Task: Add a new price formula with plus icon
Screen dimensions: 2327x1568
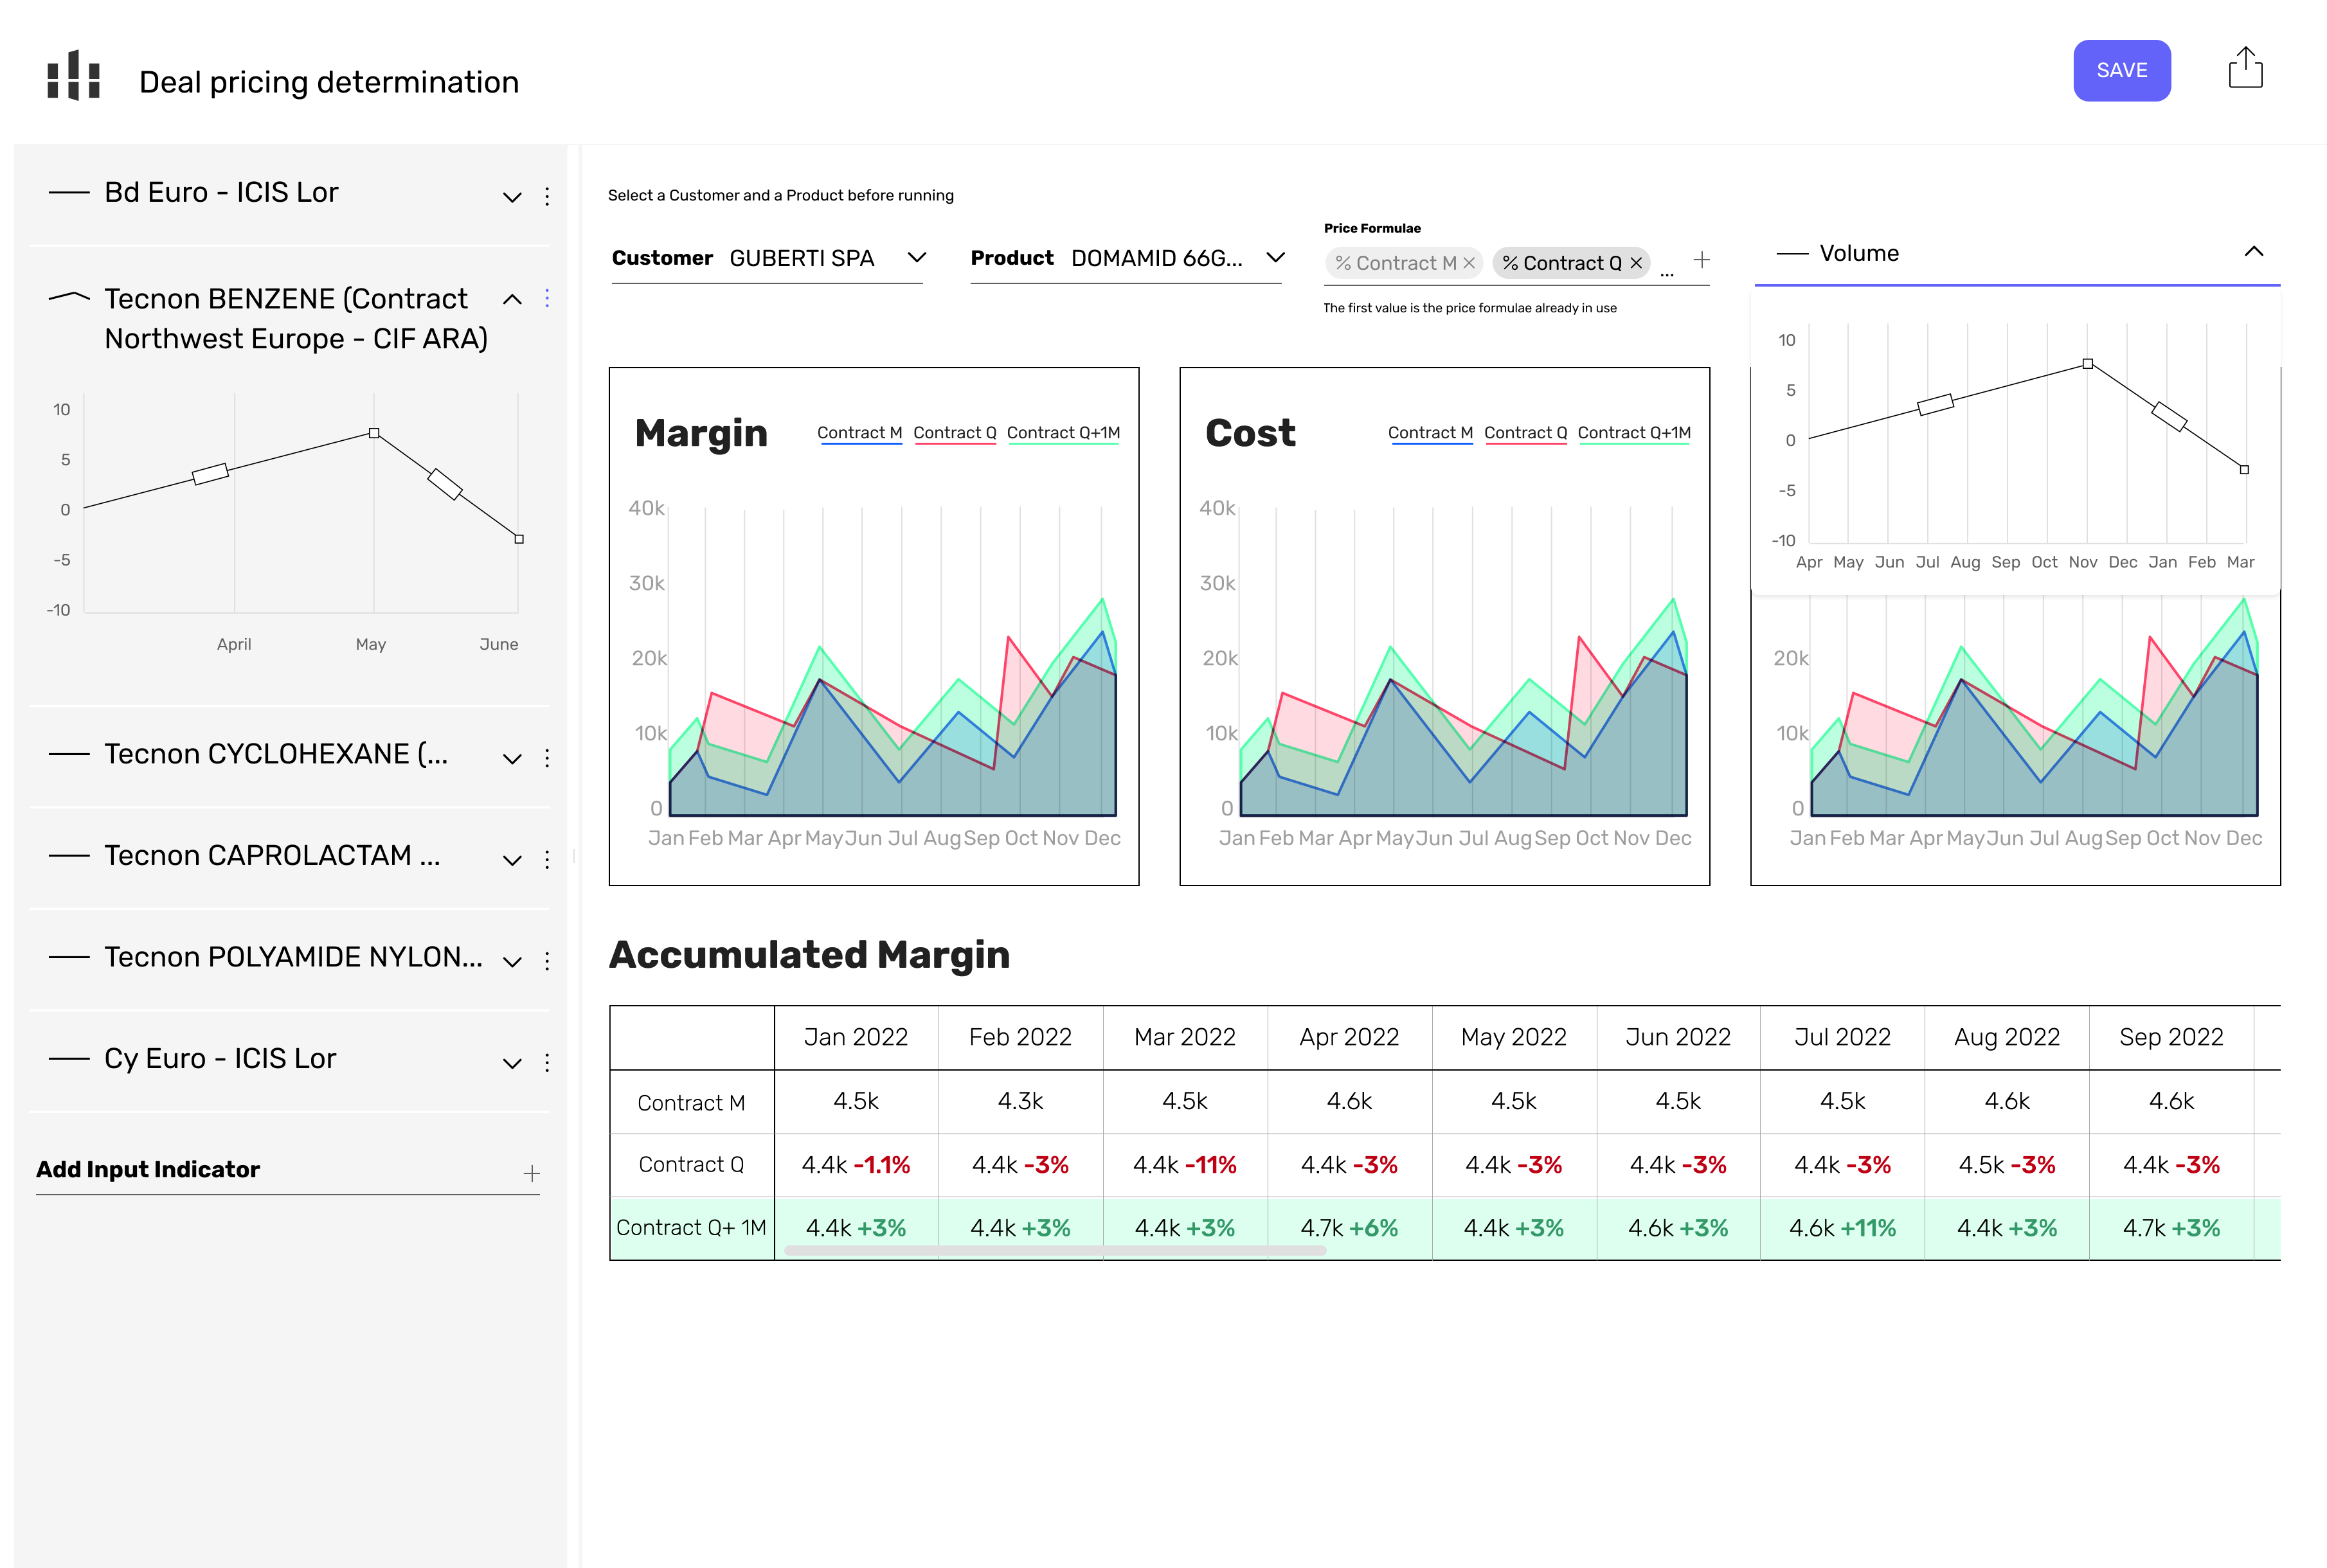Action: tap(1701, 260)
